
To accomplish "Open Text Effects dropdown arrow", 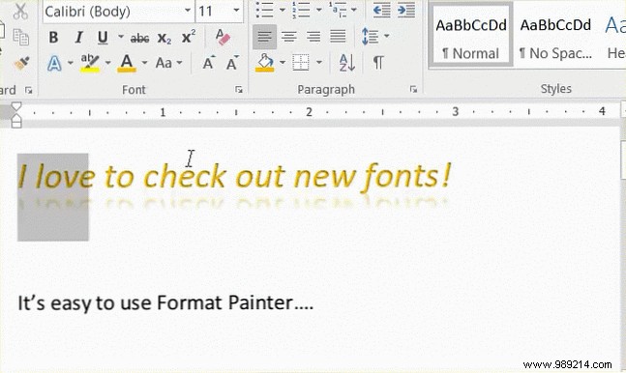I will [71, 63].
